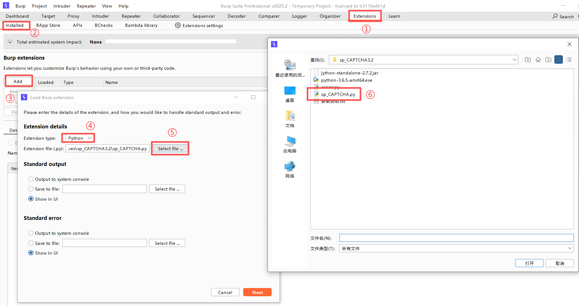Click the Load Burp extension dialog logo
Viewport: 579px width, 306px height.
[x=24, y=97]
